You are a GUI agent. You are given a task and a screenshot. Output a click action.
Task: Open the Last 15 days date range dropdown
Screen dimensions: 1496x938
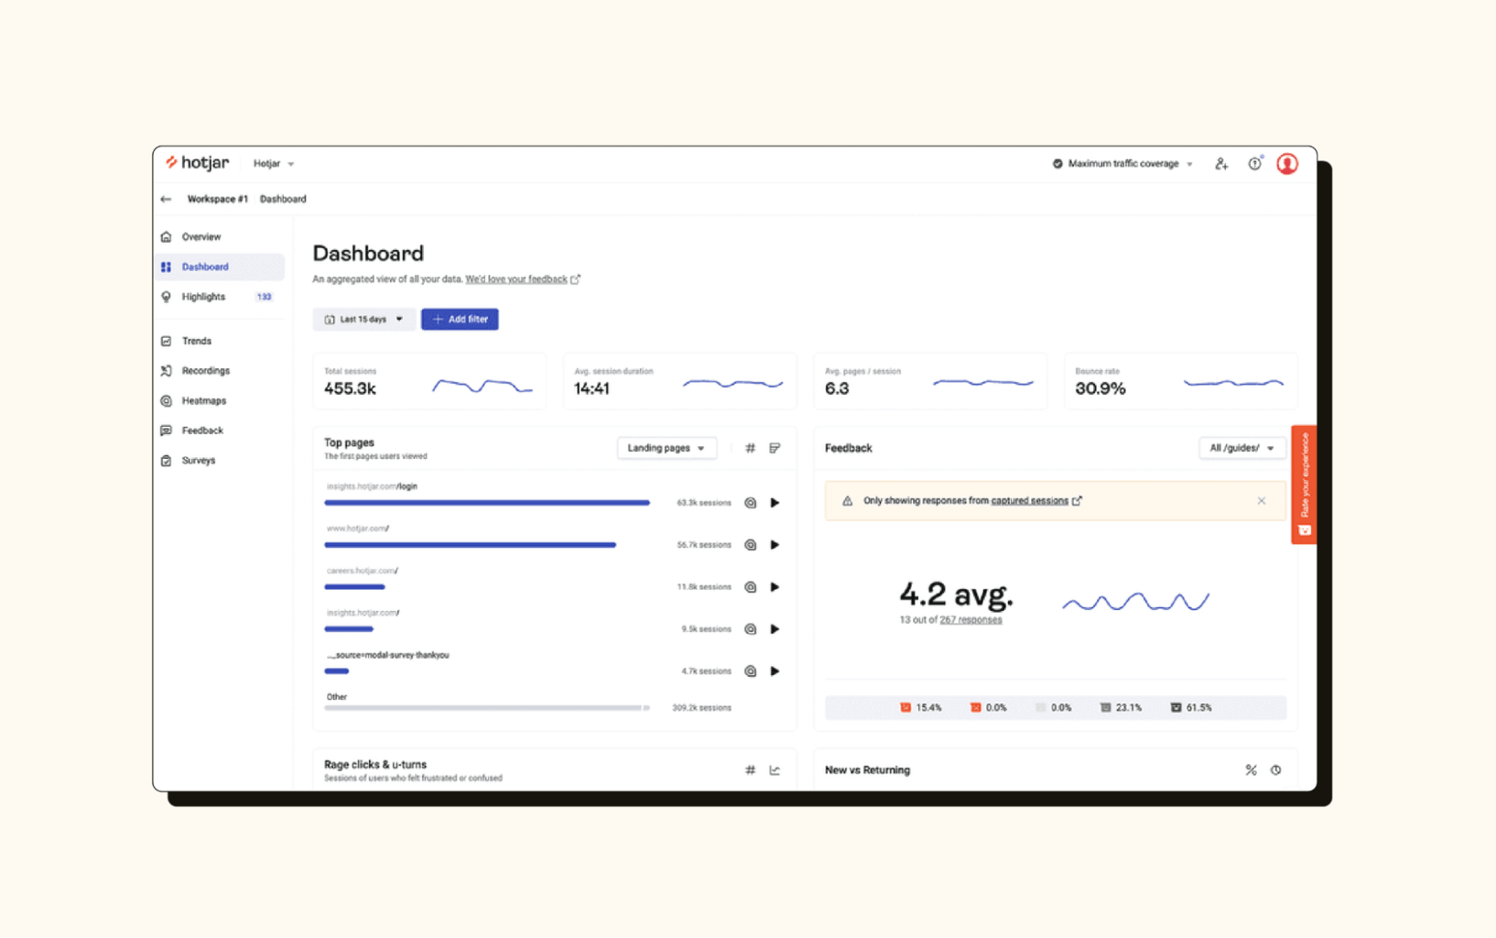(x=363, y=319)
